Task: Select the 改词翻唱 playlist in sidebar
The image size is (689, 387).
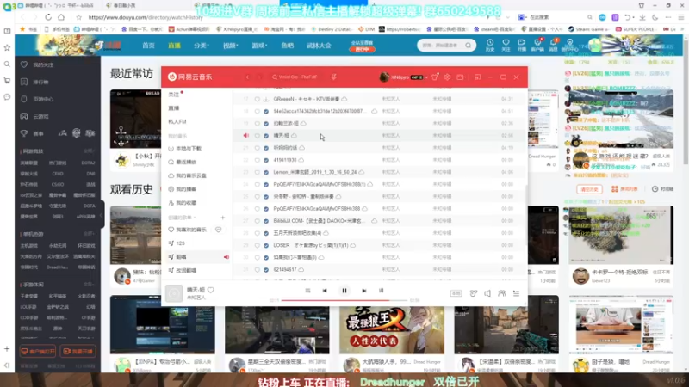Action: click(x=183, y=271)
